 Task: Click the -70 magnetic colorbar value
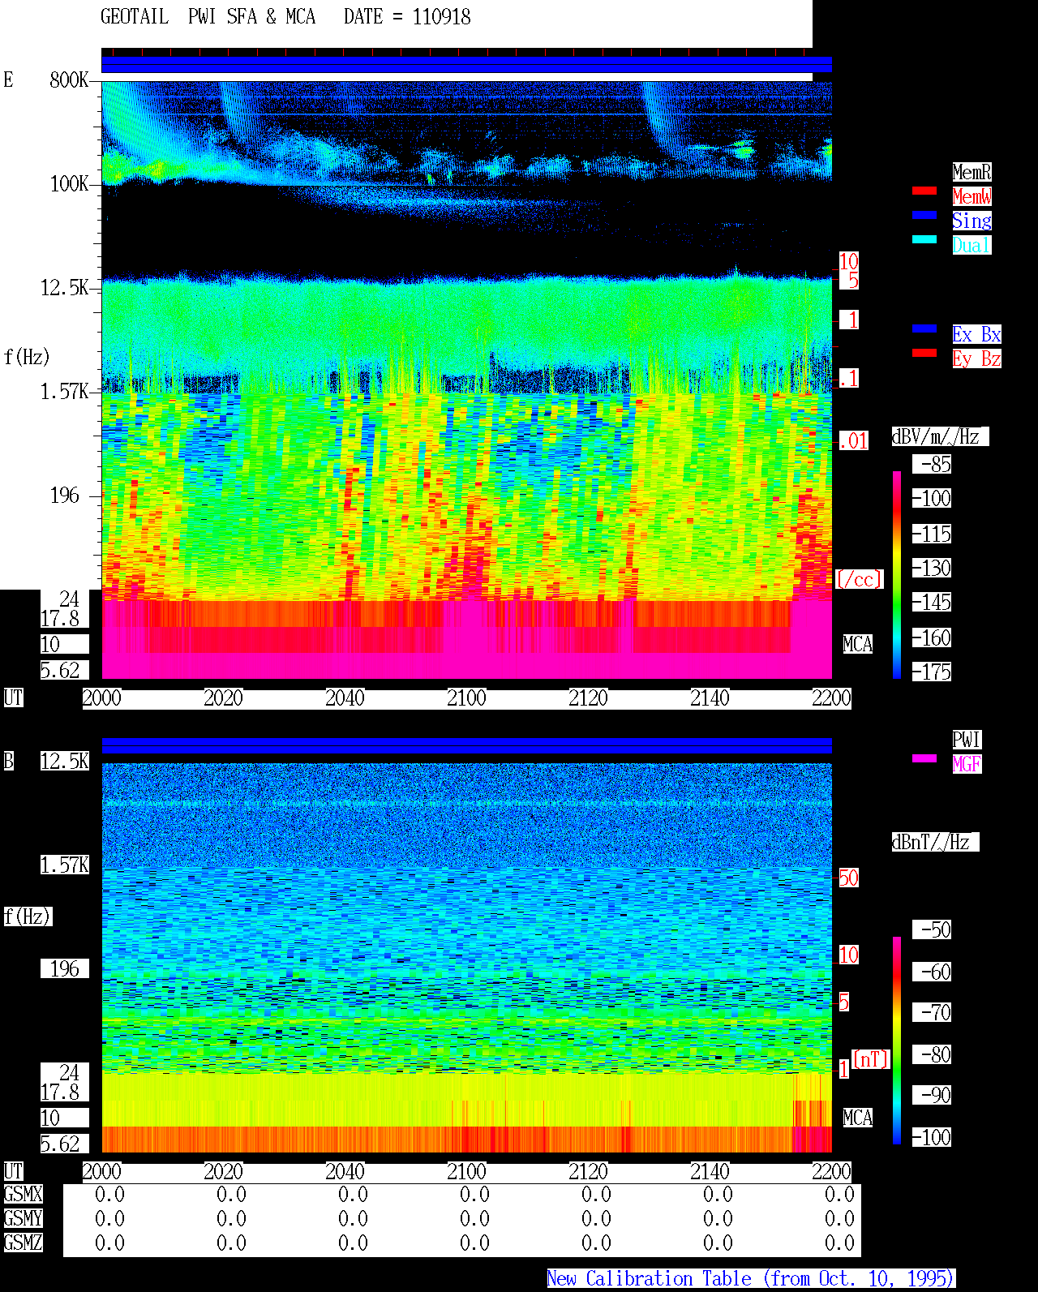(x=932, y=1012)
